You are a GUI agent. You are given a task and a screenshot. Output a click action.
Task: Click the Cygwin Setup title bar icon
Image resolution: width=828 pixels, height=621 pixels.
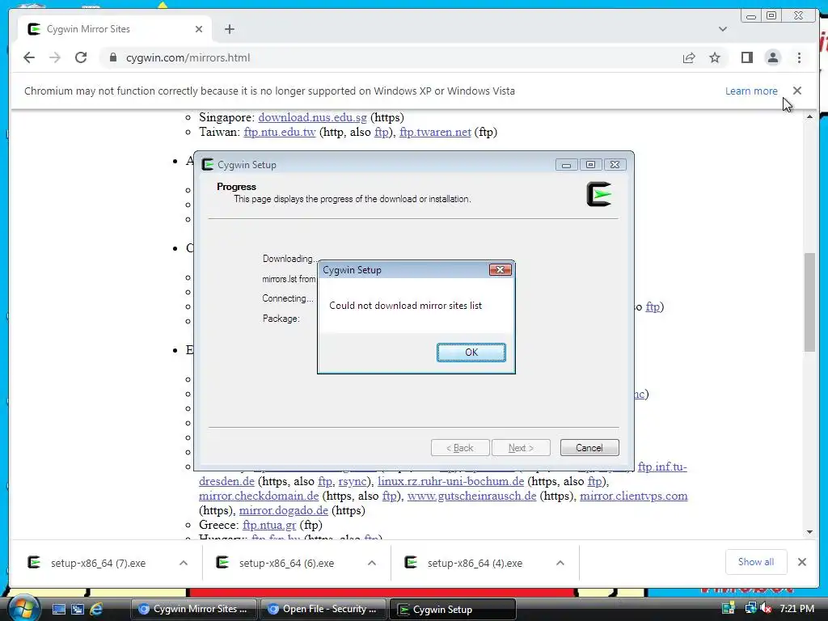(208, 164)
